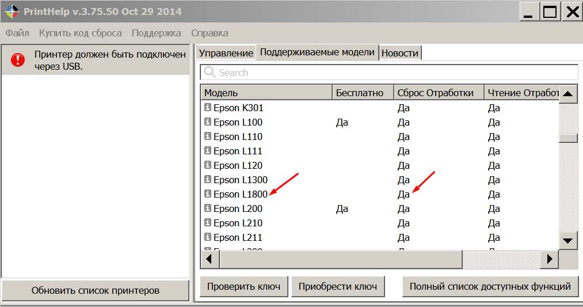Click the red USB warning icon
The image size is (583, 307).
tap(18, 60)
